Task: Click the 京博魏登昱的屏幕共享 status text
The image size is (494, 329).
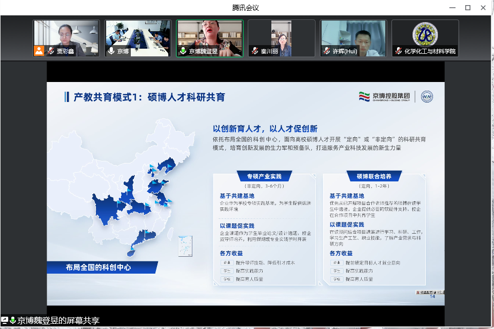Action: pyautogui.click(x=58, y=320)
